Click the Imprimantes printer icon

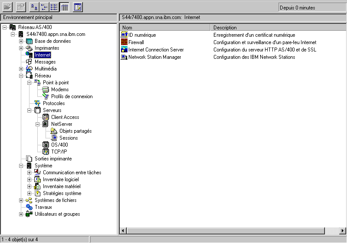tap(29, 48)
